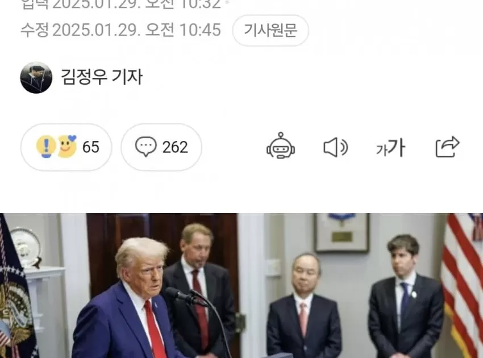Open the AI summary robot icon
Screen dimensions: 483x358
[x=281, y=145]
